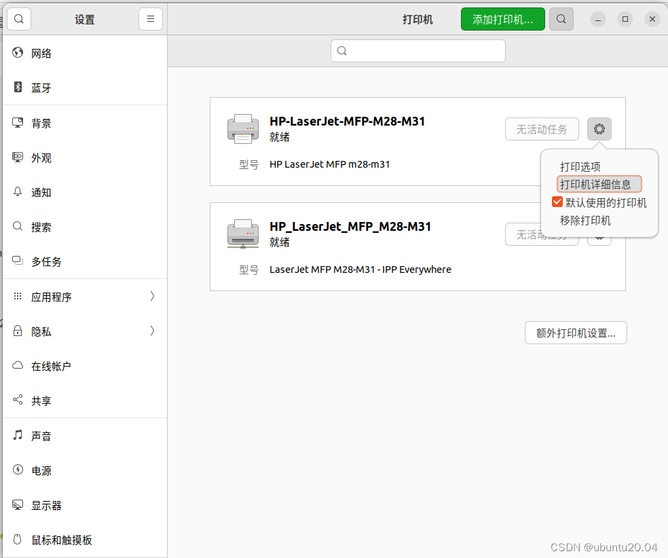668x558 pixels.
Task: Select 打印选项 from the popup menu
Action: pos(580,166)
